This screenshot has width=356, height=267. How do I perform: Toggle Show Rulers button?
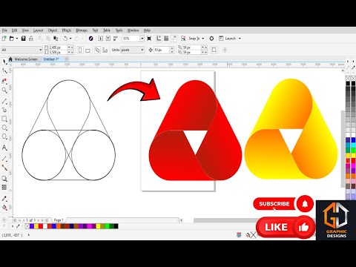[x=159, y=39]
